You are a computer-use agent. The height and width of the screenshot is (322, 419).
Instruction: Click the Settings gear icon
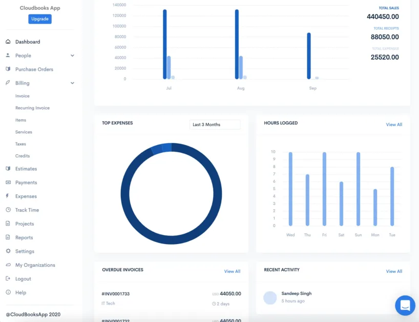pyautogui.click(x=8, y=251)
